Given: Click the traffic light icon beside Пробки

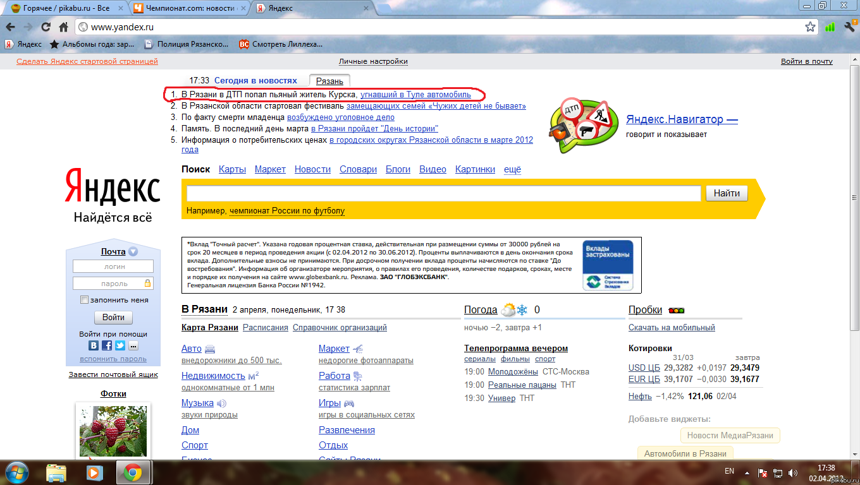Looking at the screenshot, I should click(676, 310).
